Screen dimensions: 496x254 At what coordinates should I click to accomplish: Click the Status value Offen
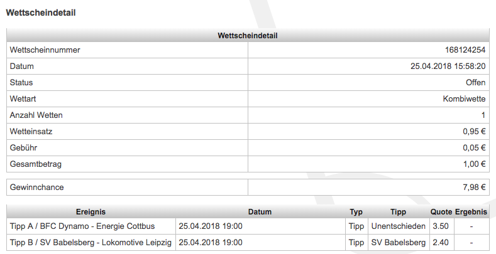(475, 83)
